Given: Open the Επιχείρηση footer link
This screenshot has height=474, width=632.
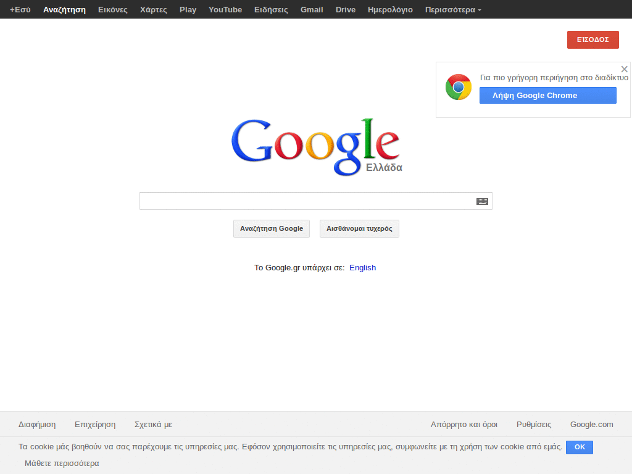Looking at the screenshot, I should click(95, 425).
